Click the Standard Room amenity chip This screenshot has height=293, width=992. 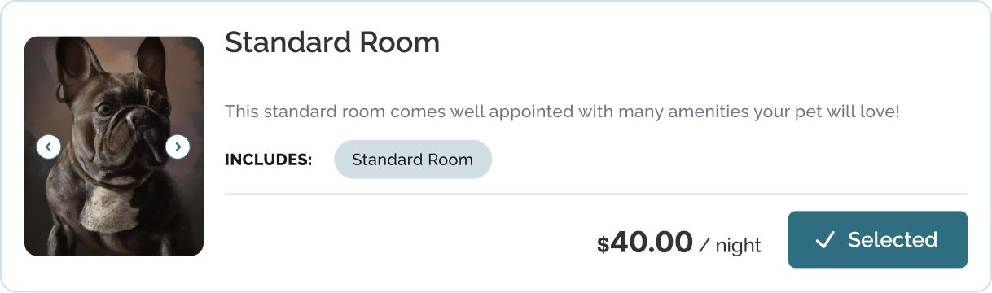[x=413, y=160]
